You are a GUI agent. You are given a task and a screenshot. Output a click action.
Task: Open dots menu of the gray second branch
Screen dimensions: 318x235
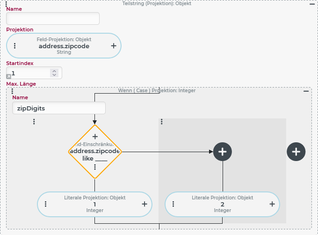tap(162, 122)
